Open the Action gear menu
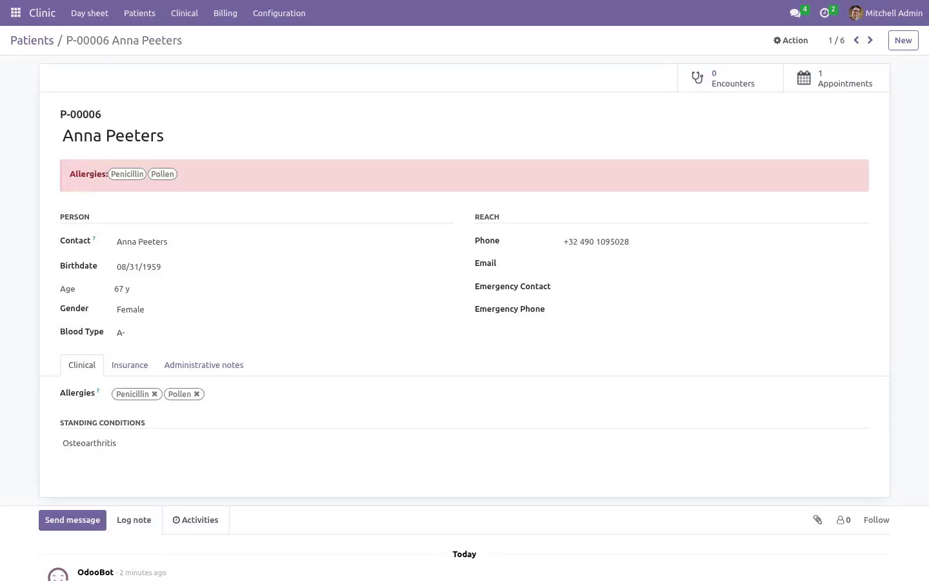Viewport: 929px width, 581px height. 790,40
